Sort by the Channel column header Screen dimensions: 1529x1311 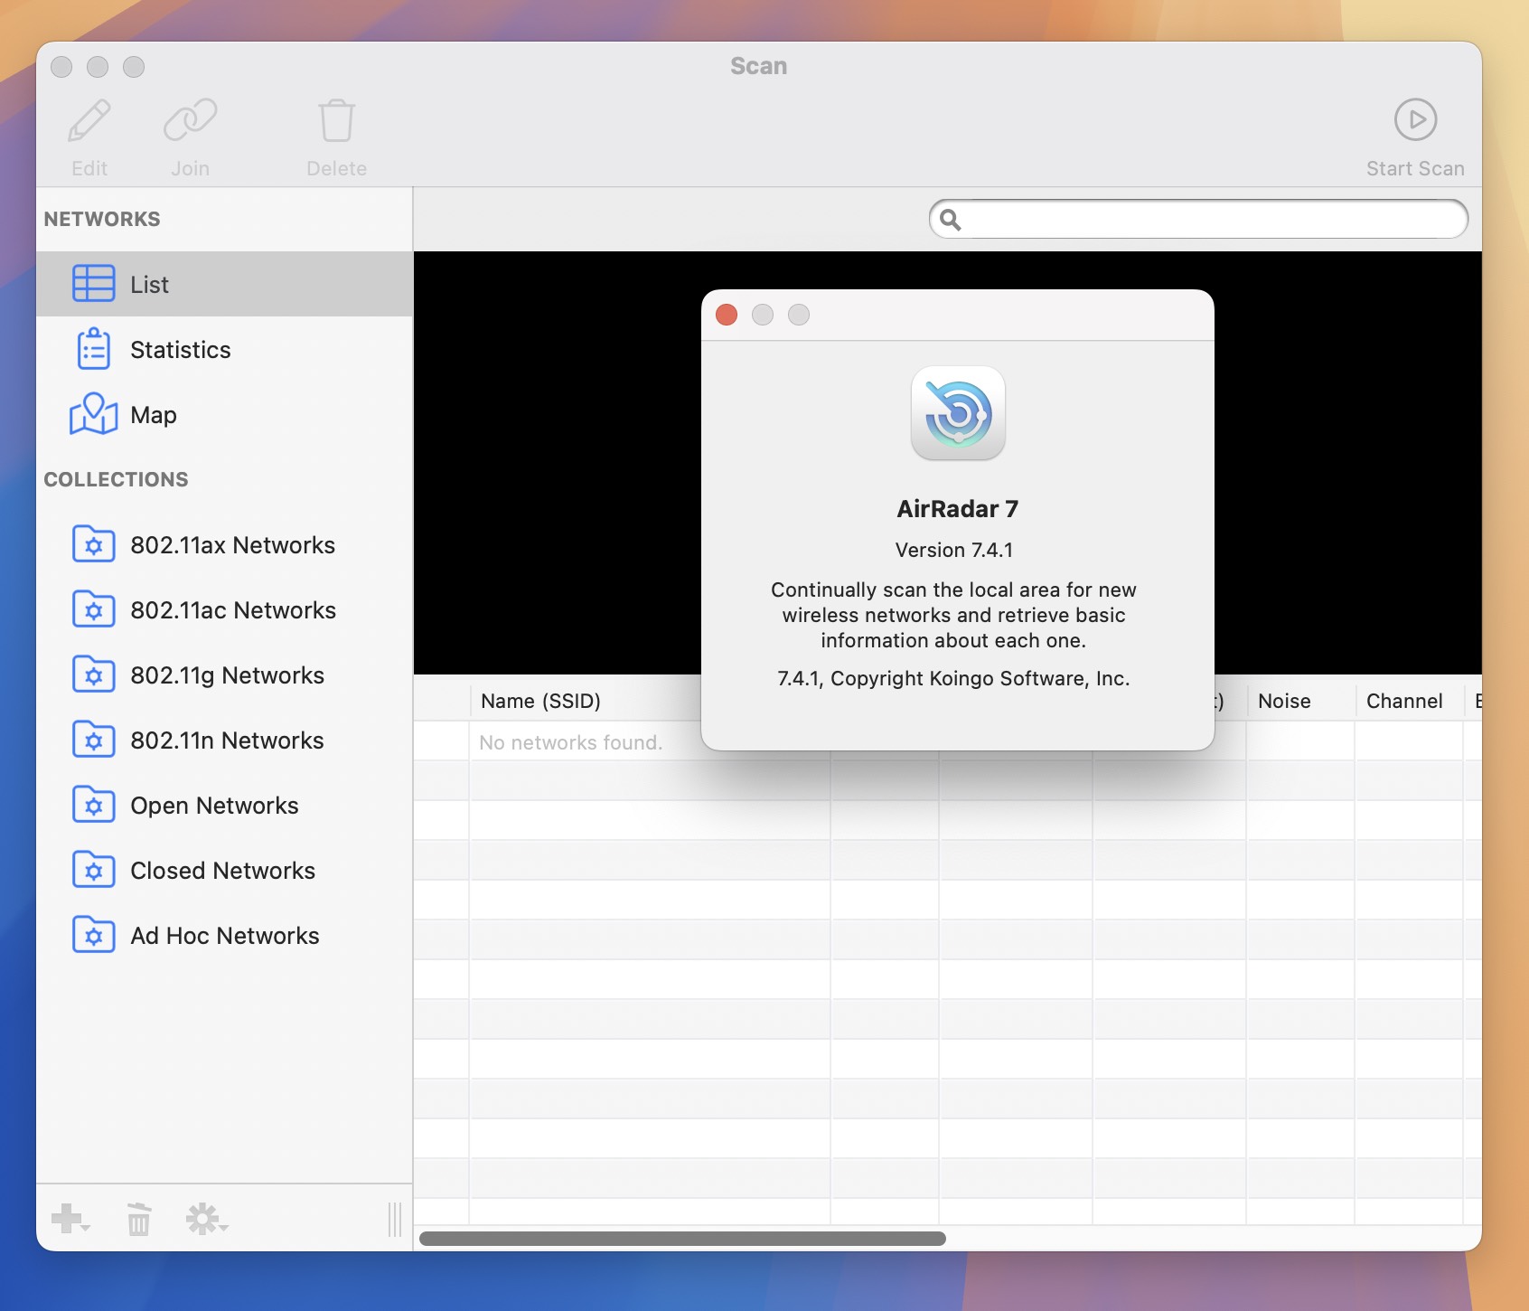1409,701
